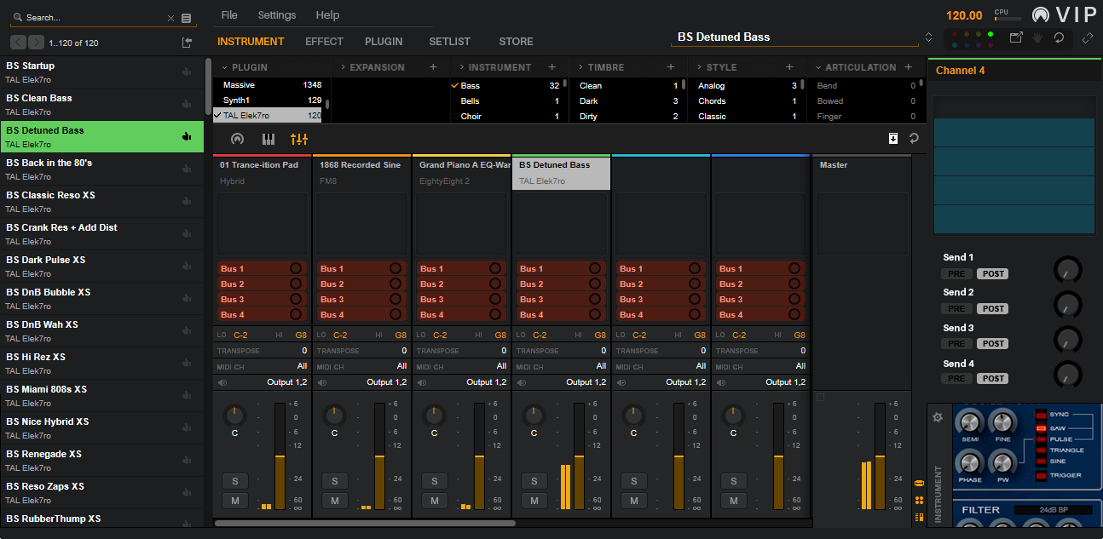1103x539 pixels.
Task: Set Send 1 to PRE
Action: [x=957, y=274]
